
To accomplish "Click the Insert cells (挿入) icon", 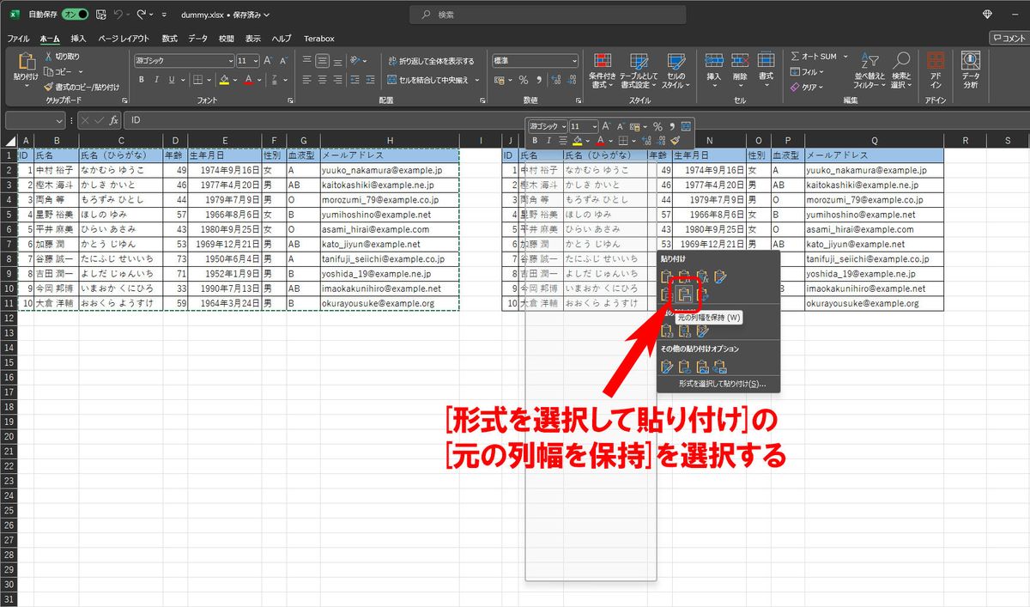I will pyautogui.click(x=713, y=60).
